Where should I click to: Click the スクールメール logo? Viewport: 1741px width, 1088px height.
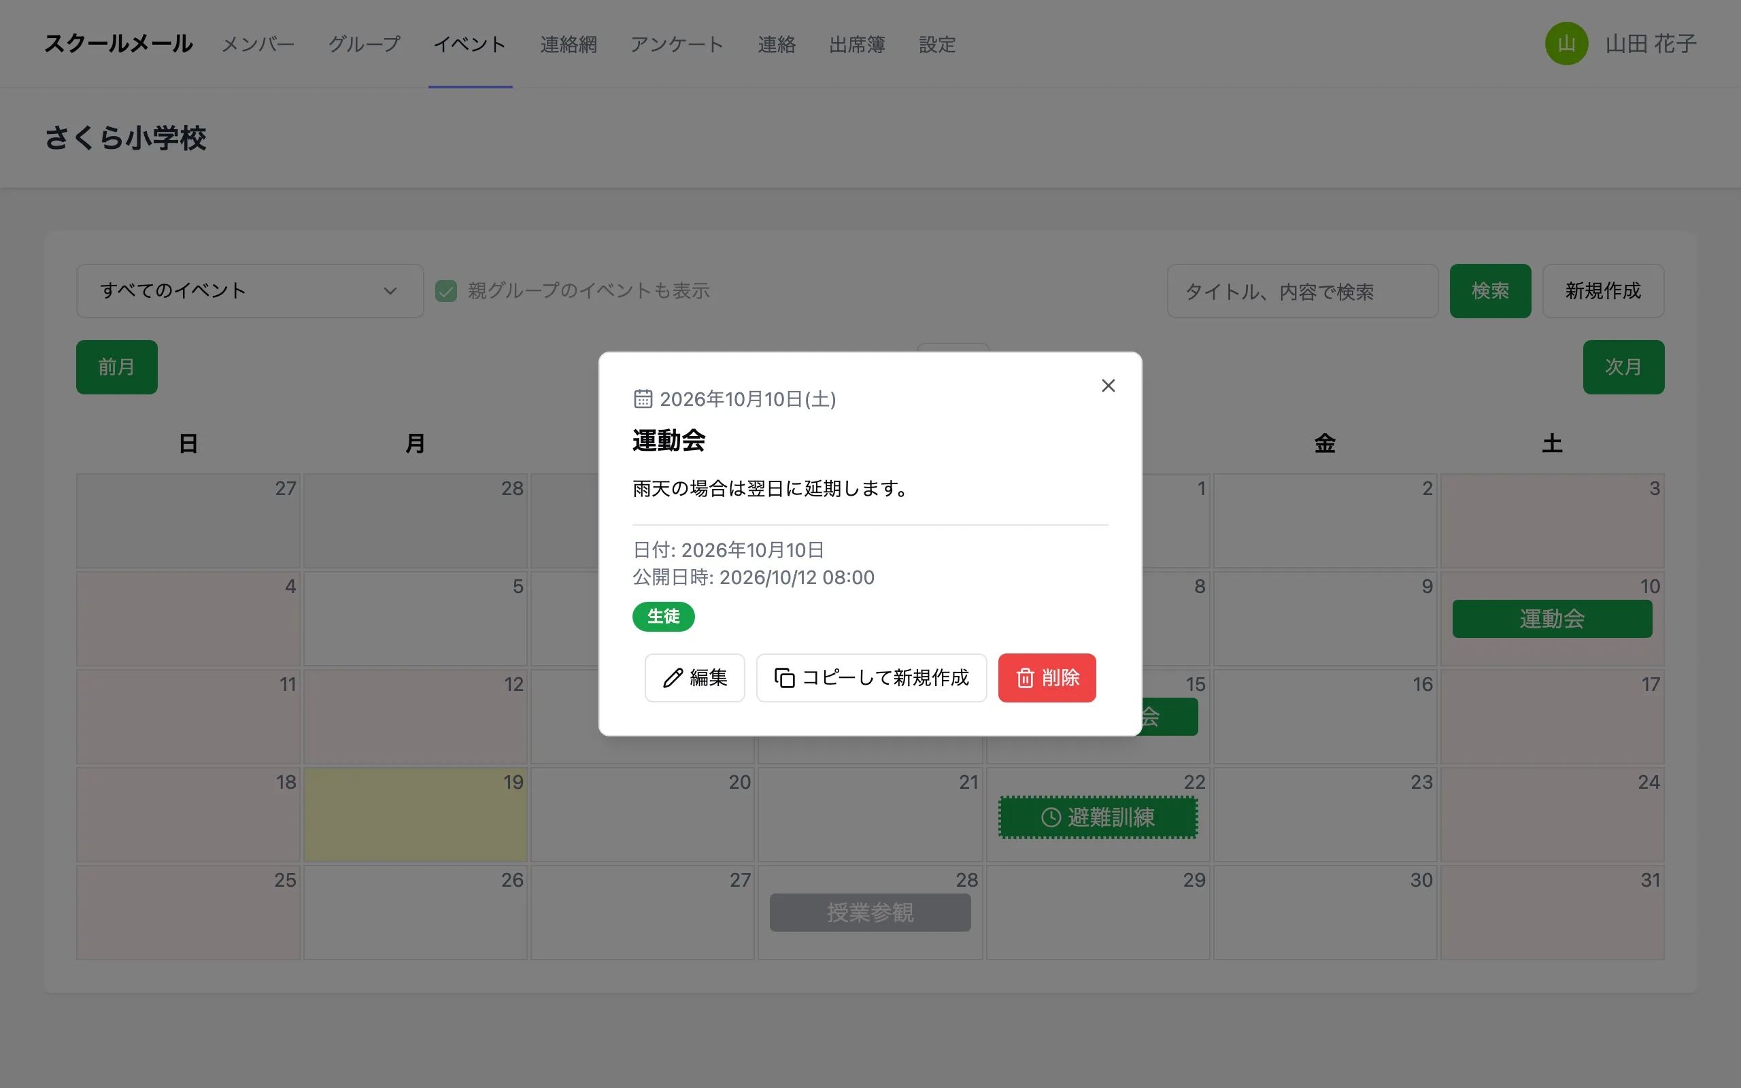tap(118, 44)
